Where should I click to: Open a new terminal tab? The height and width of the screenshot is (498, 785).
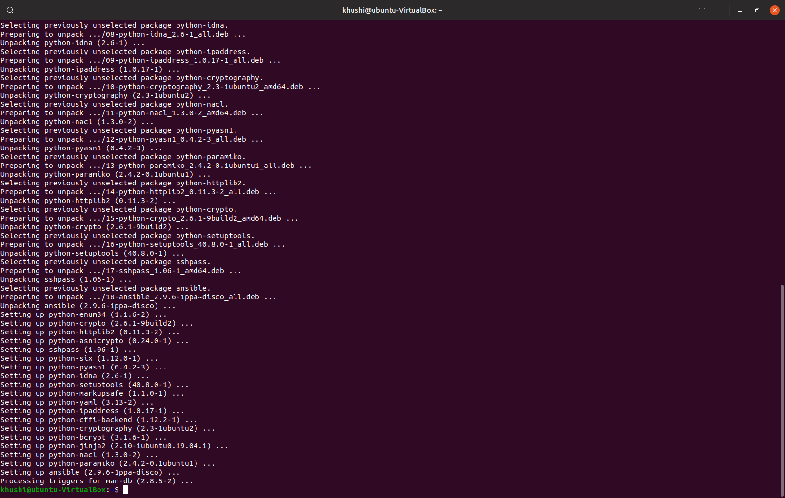(702, 10)
